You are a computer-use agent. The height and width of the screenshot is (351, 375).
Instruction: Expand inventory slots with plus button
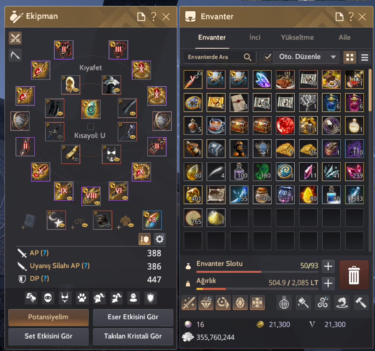tap(328, 266)
